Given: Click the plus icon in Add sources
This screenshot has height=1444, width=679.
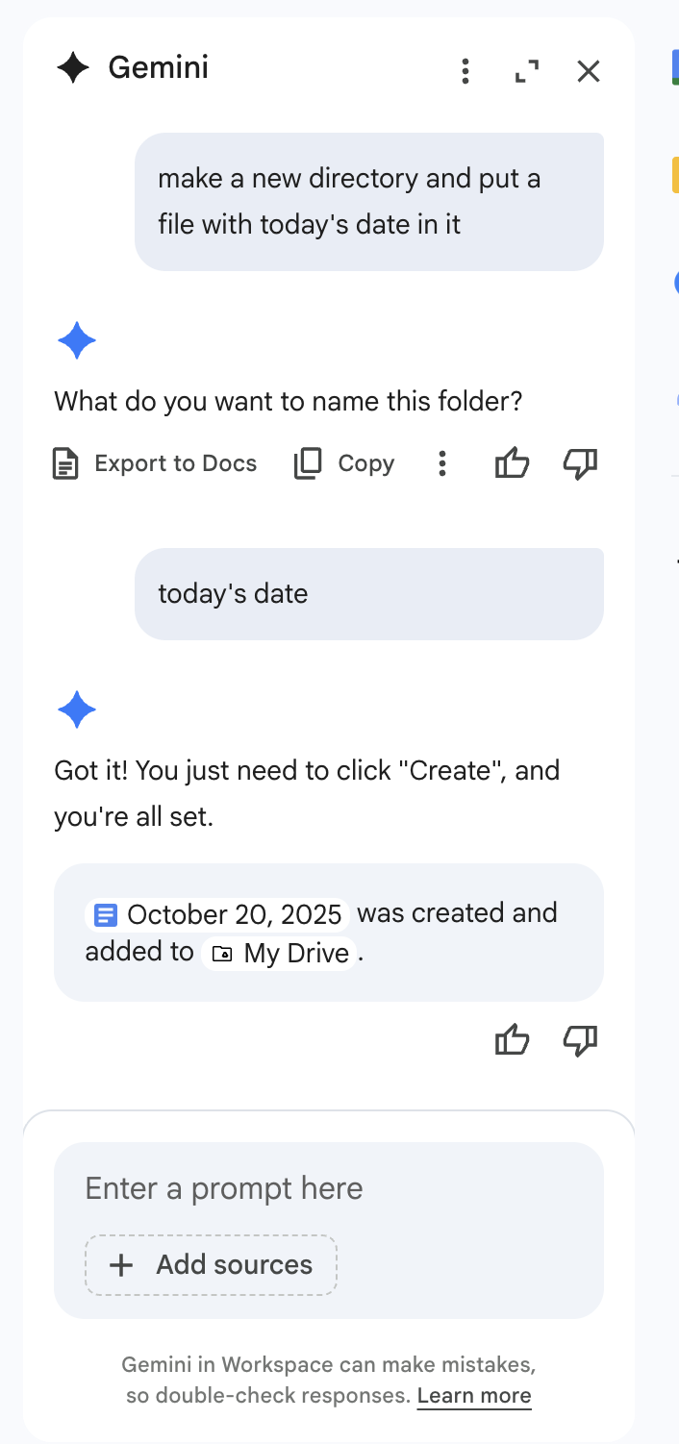Looking at the screenshot, I should coord(121,1264).
